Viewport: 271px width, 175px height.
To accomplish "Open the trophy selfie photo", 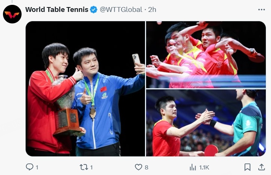I will tap(85, 89).
